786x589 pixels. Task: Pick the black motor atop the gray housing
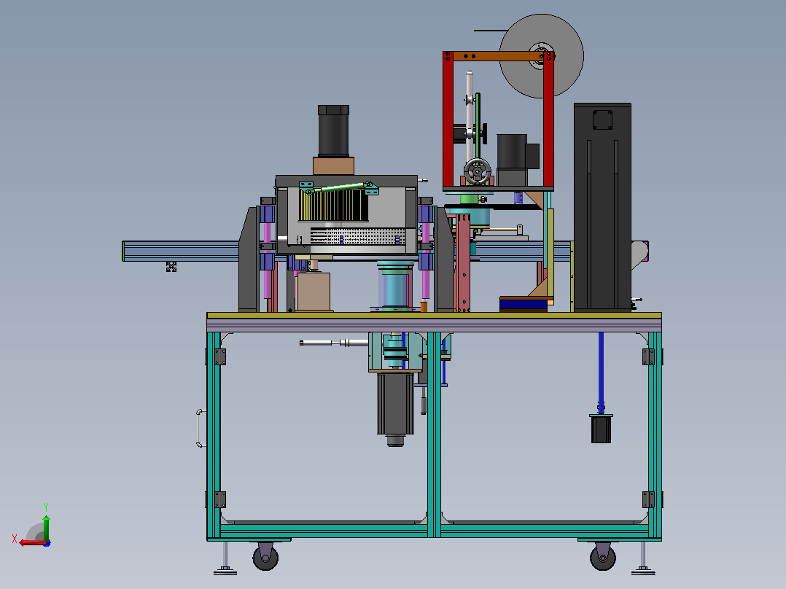point(333,130)
